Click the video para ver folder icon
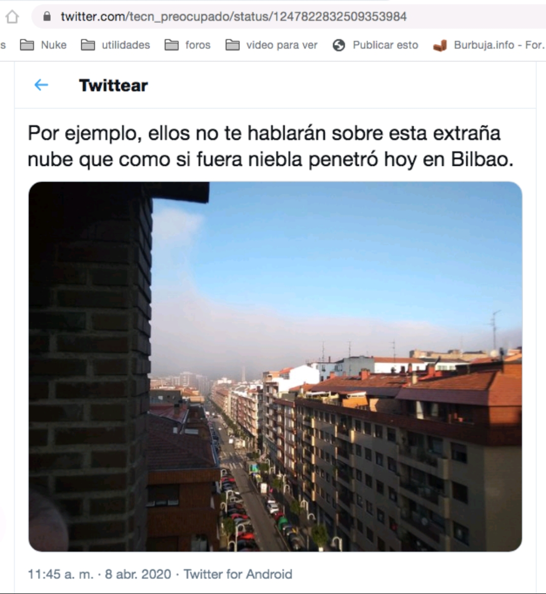 tap(232, 45)
